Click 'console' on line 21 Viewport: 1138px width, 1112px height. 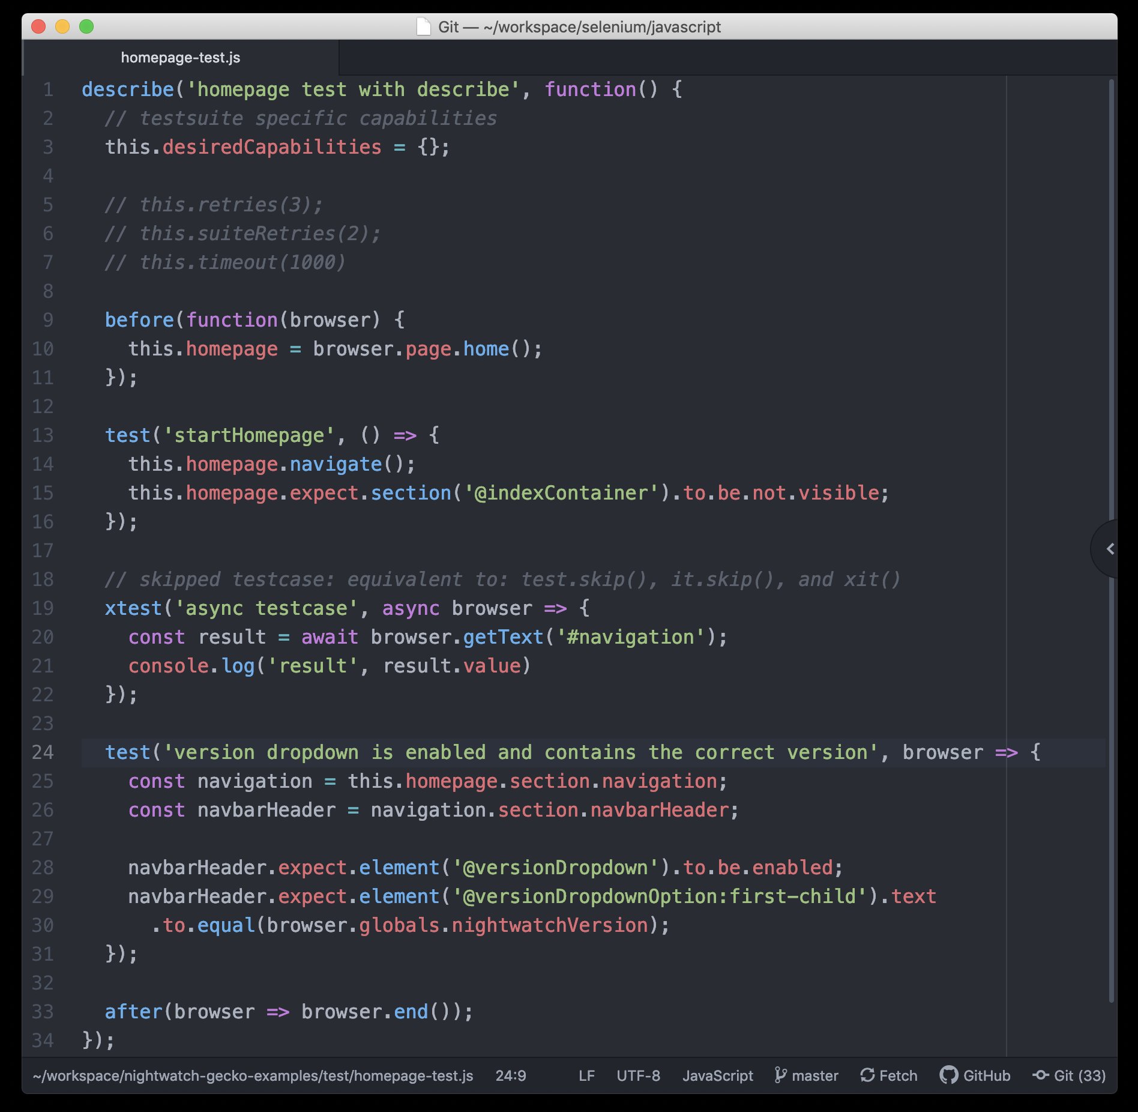[169, 666]
